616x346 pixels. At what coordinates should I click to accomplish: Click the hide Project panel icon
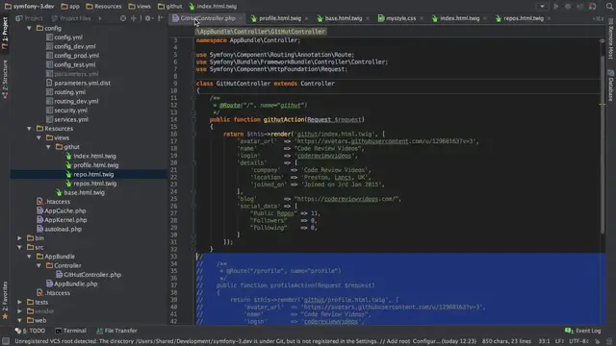tap(161, 18)
